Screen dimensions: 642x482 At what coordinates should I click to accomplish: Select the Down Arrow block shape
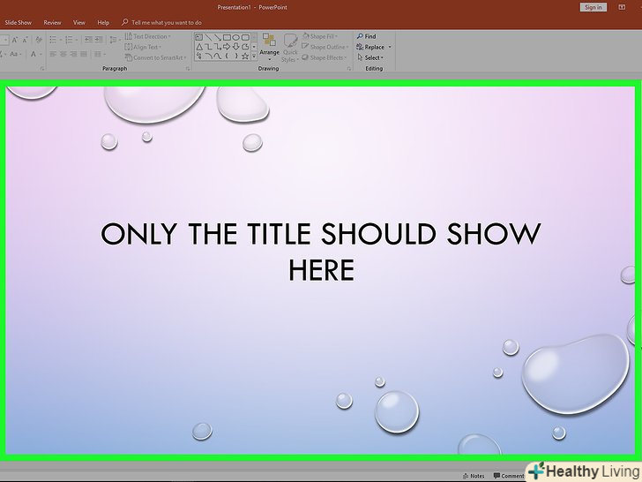click(x=235, y=47)
